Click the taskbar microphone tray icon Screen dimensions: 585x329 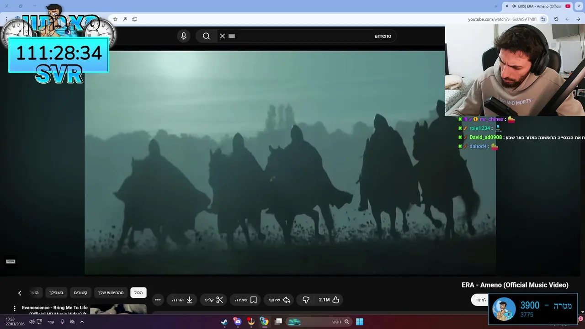coord(63,322)
